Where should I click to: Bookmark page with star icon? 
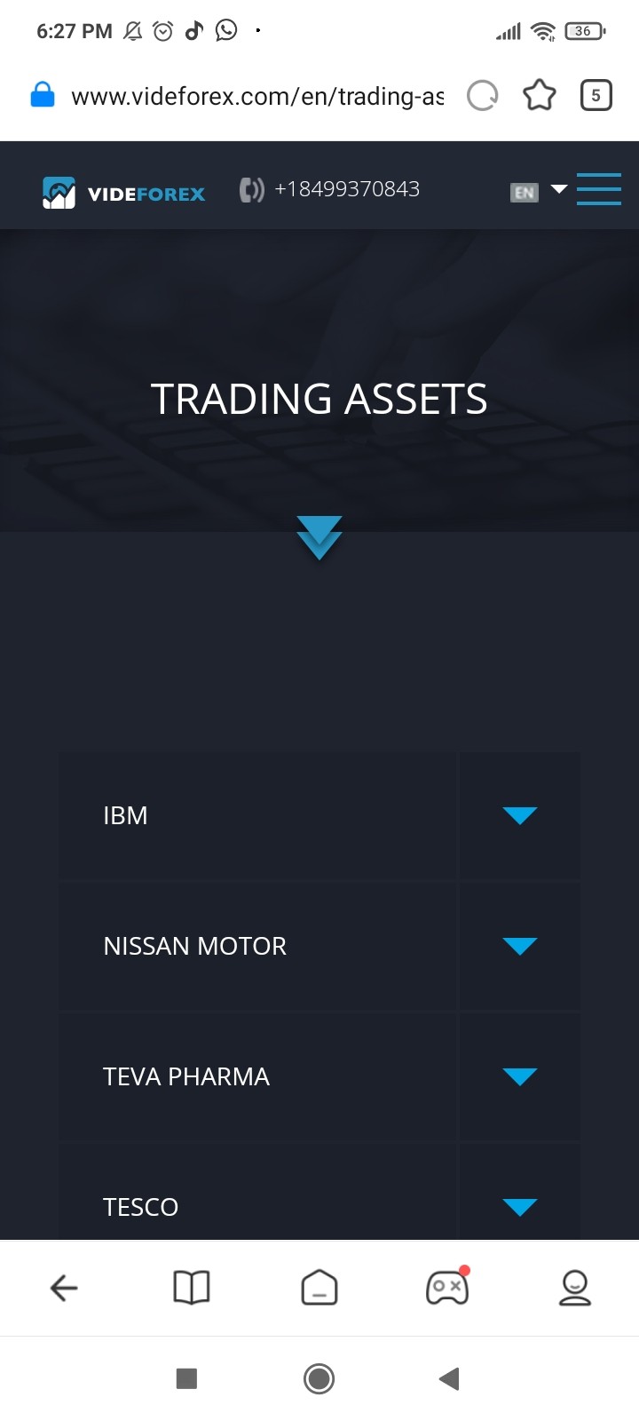click(539, 95)
